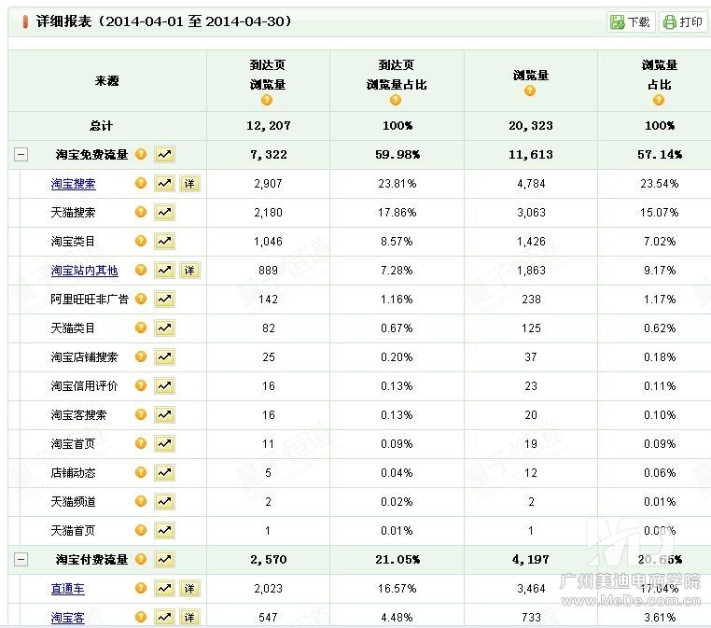Click the 21.05% cell for 淘宝付费流量

click(397, 560)
